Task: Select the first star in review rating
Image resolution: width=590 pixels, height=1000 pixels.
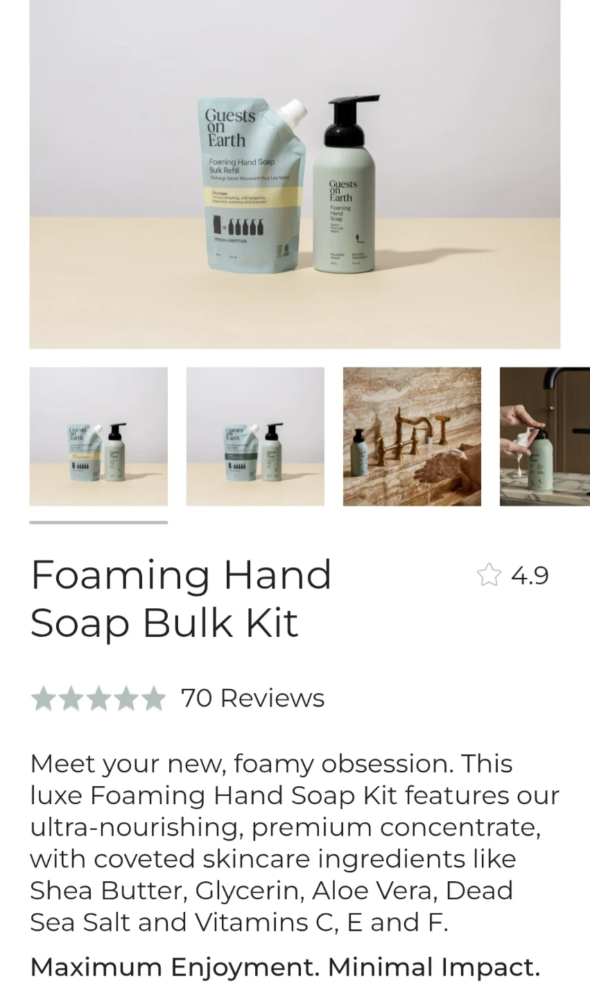Action: tap(44, 699)
